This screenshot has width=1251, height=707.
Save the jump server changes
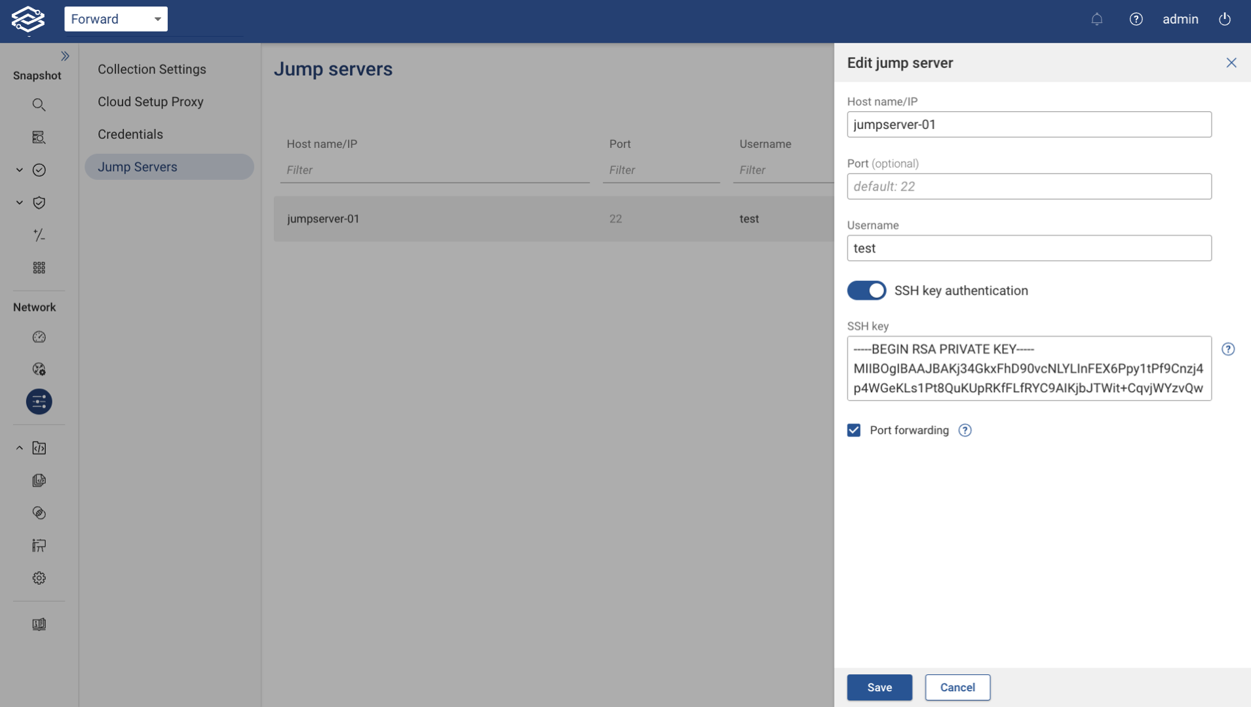(x=879, y=687)
